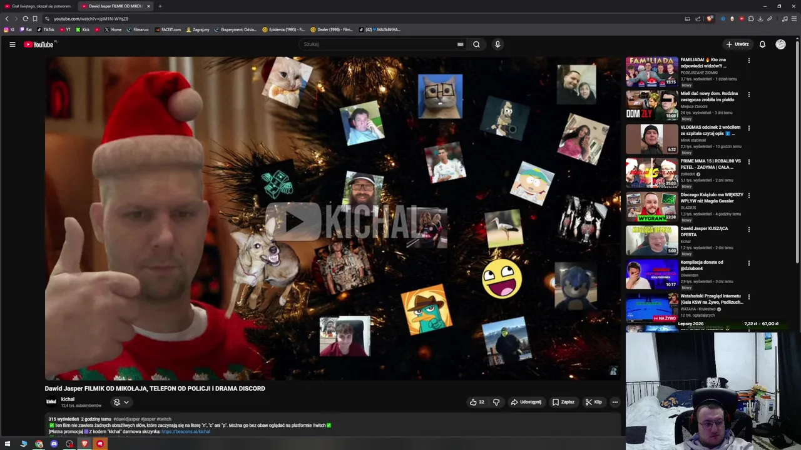Open the Kick bookmark
Viewport: 801px width, 450px height.
(83, 29)
